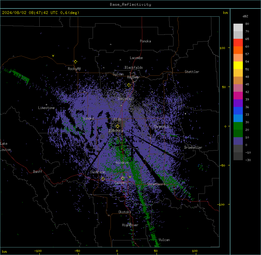This screenshot has height=255, width=261.
Task: Click the Drumheller city label
Action: click(193, 147)
